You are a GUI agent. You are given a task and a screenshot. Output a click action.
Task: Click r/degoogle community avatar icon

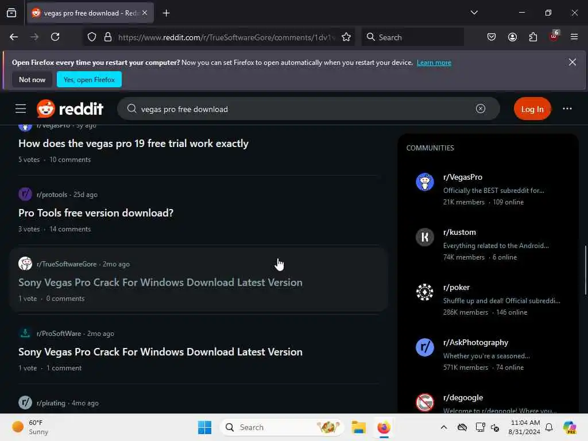425,403
